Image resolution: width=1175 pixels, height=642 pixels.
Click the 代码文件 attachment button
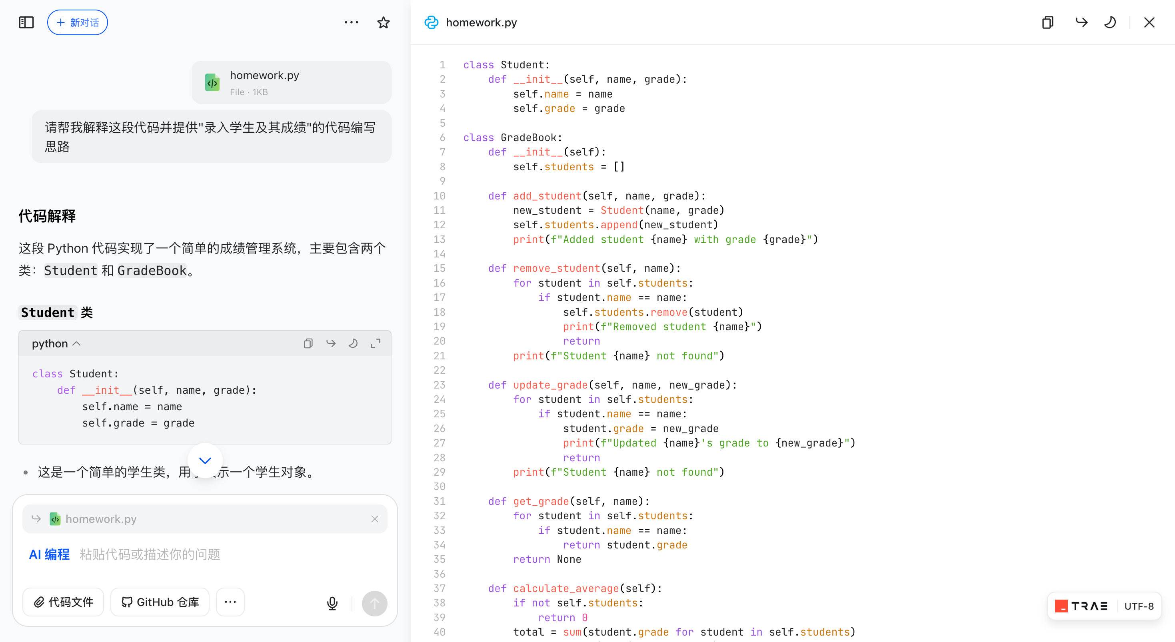(64, 602)
